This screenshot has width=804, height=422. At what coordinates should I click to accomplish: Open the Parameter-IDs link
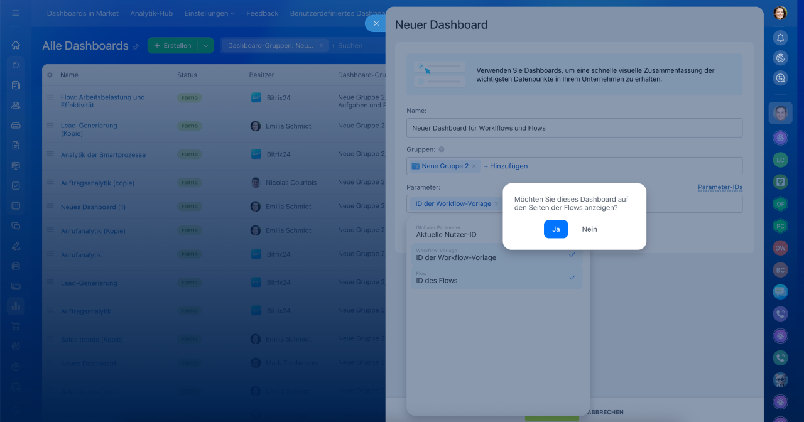[x=720, y=187]
